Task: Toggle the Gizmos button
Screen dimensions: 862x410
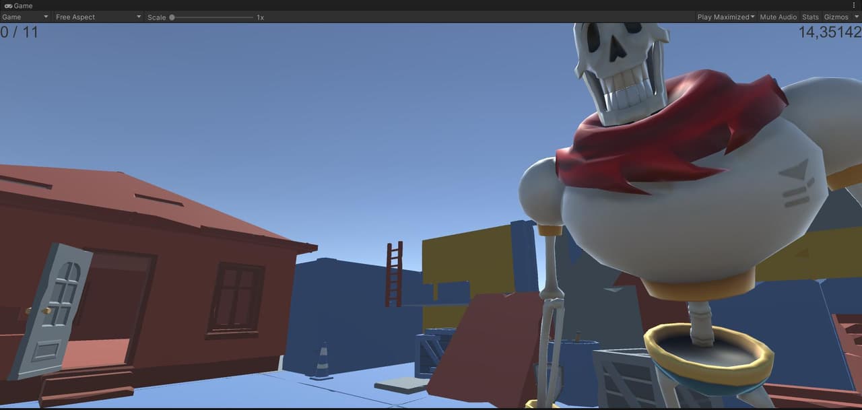Action: [836, 17]
